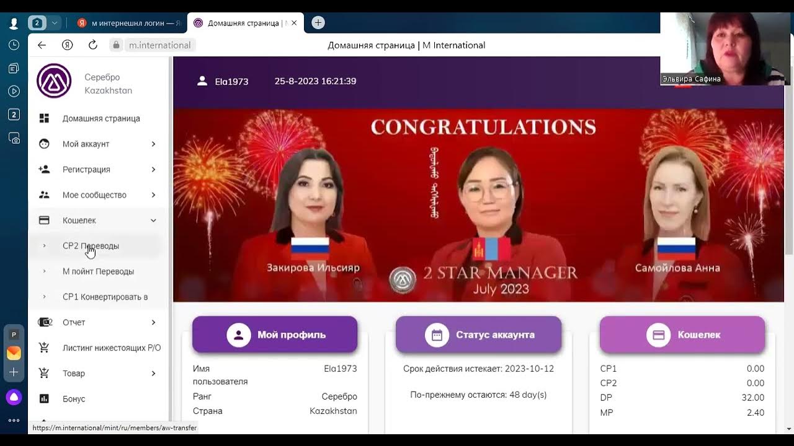Click the Мой профиль button

pyautogui.click(x=275, y=334)
